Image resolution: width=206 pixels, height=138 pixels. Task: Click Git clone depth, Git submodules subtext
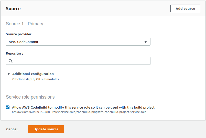click(x=35, y=79)
